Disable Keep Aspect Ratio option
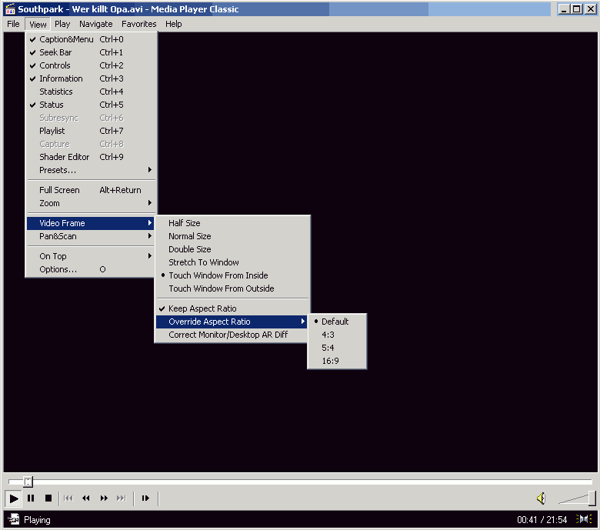The image size is (600, 530). pos(202,308)
